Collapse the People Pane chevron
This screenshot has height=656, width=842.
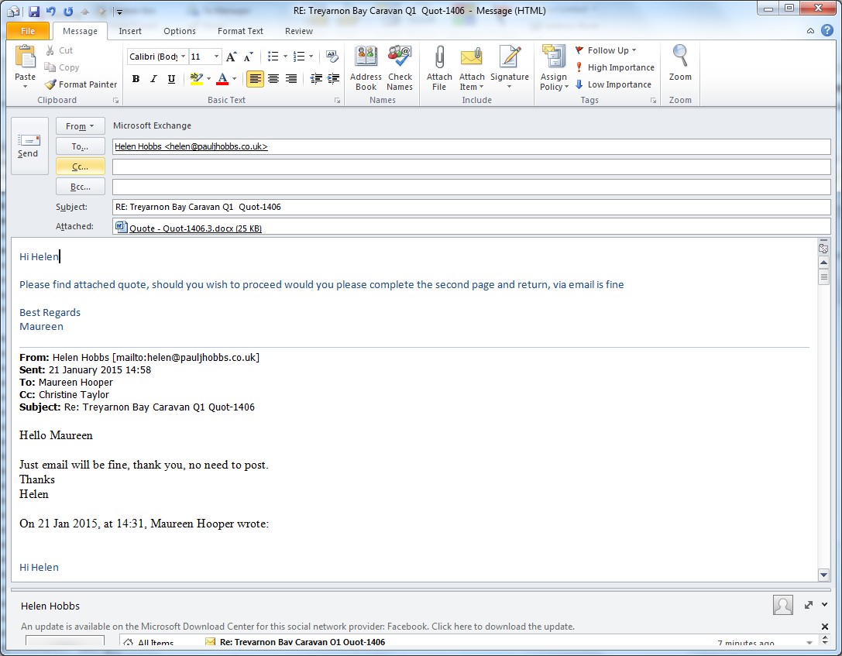825,605
